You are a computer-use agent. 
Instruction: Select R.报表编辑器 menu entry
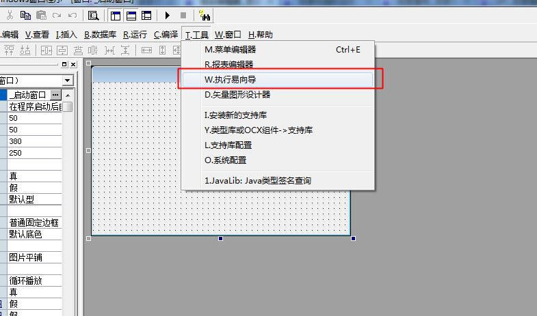tap(278, 65)
